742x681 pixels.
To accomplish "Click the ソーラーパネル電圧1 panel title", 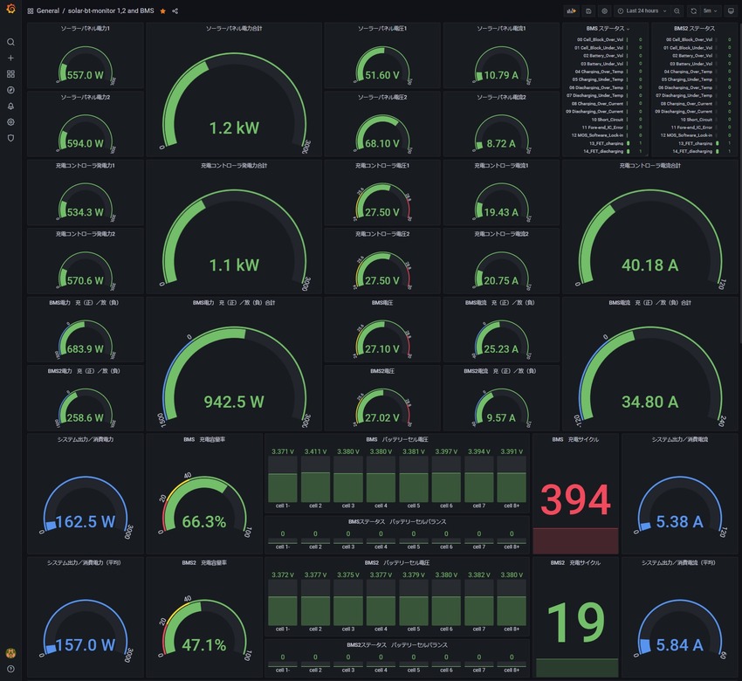I will pyautogui.click(x=381, y=29).
